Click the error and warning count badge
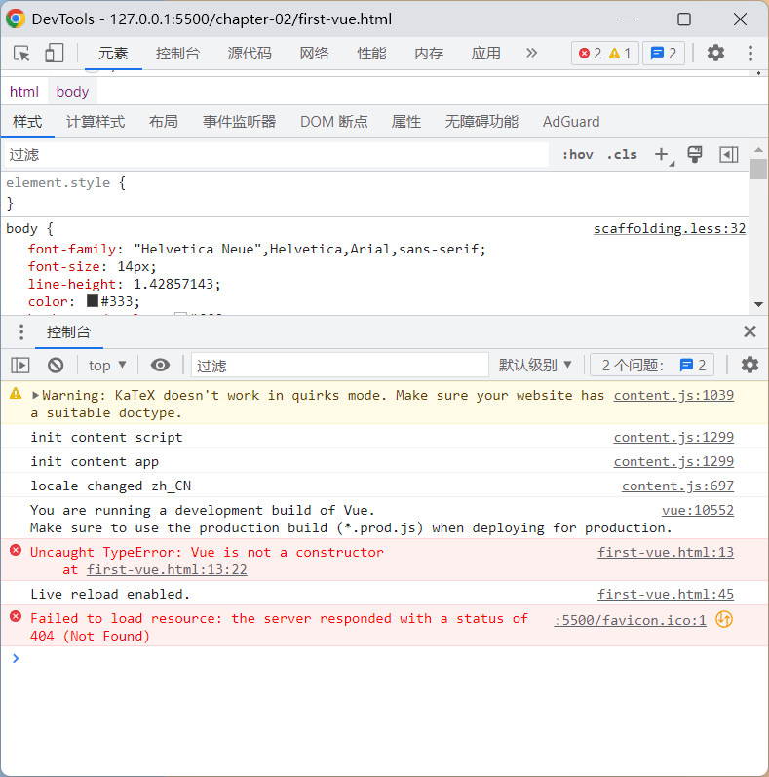Screen dimensions: 769x777 point(605,53)
